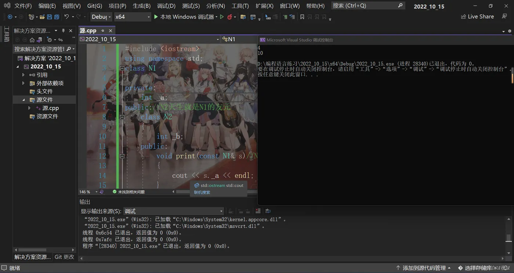Collapse the class N1 code block
514x273 pixels.
[122, 68]
